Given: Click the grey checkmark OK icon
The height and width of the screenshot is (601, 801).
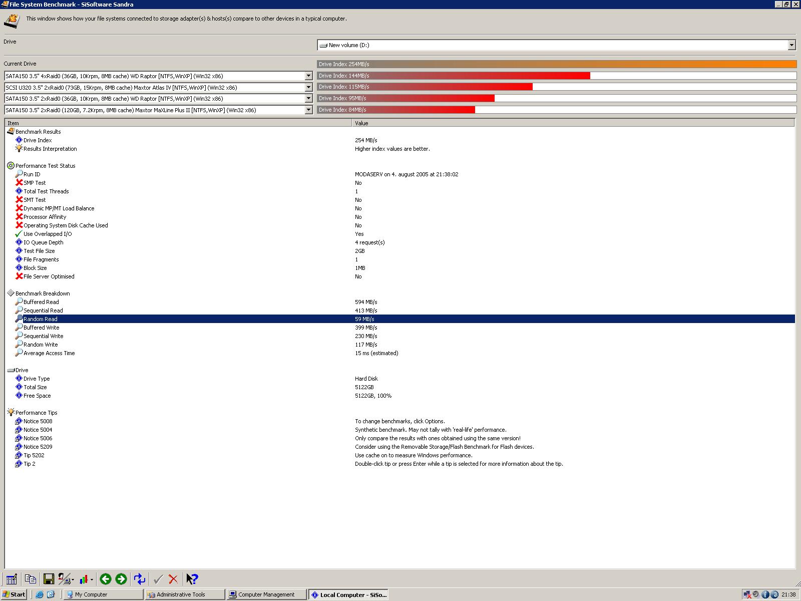Looking at the screenshot, I should (x=158, y=579).
